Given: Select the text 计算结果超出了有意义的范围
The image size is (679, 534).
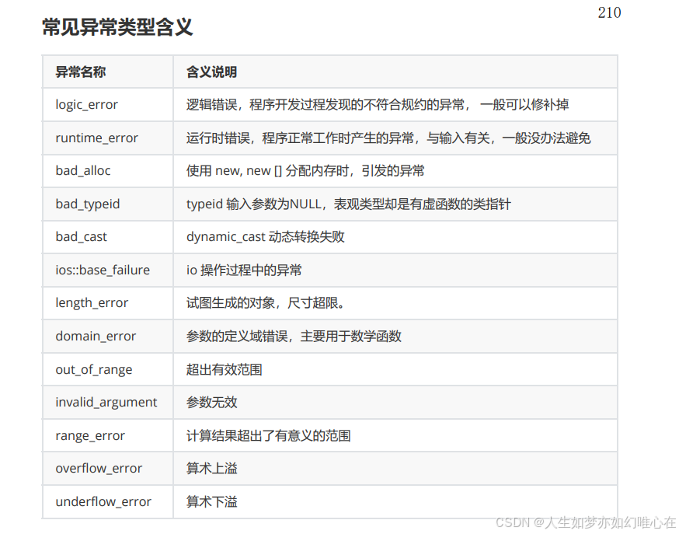Looking at the screenshot, I should point(269,436).
